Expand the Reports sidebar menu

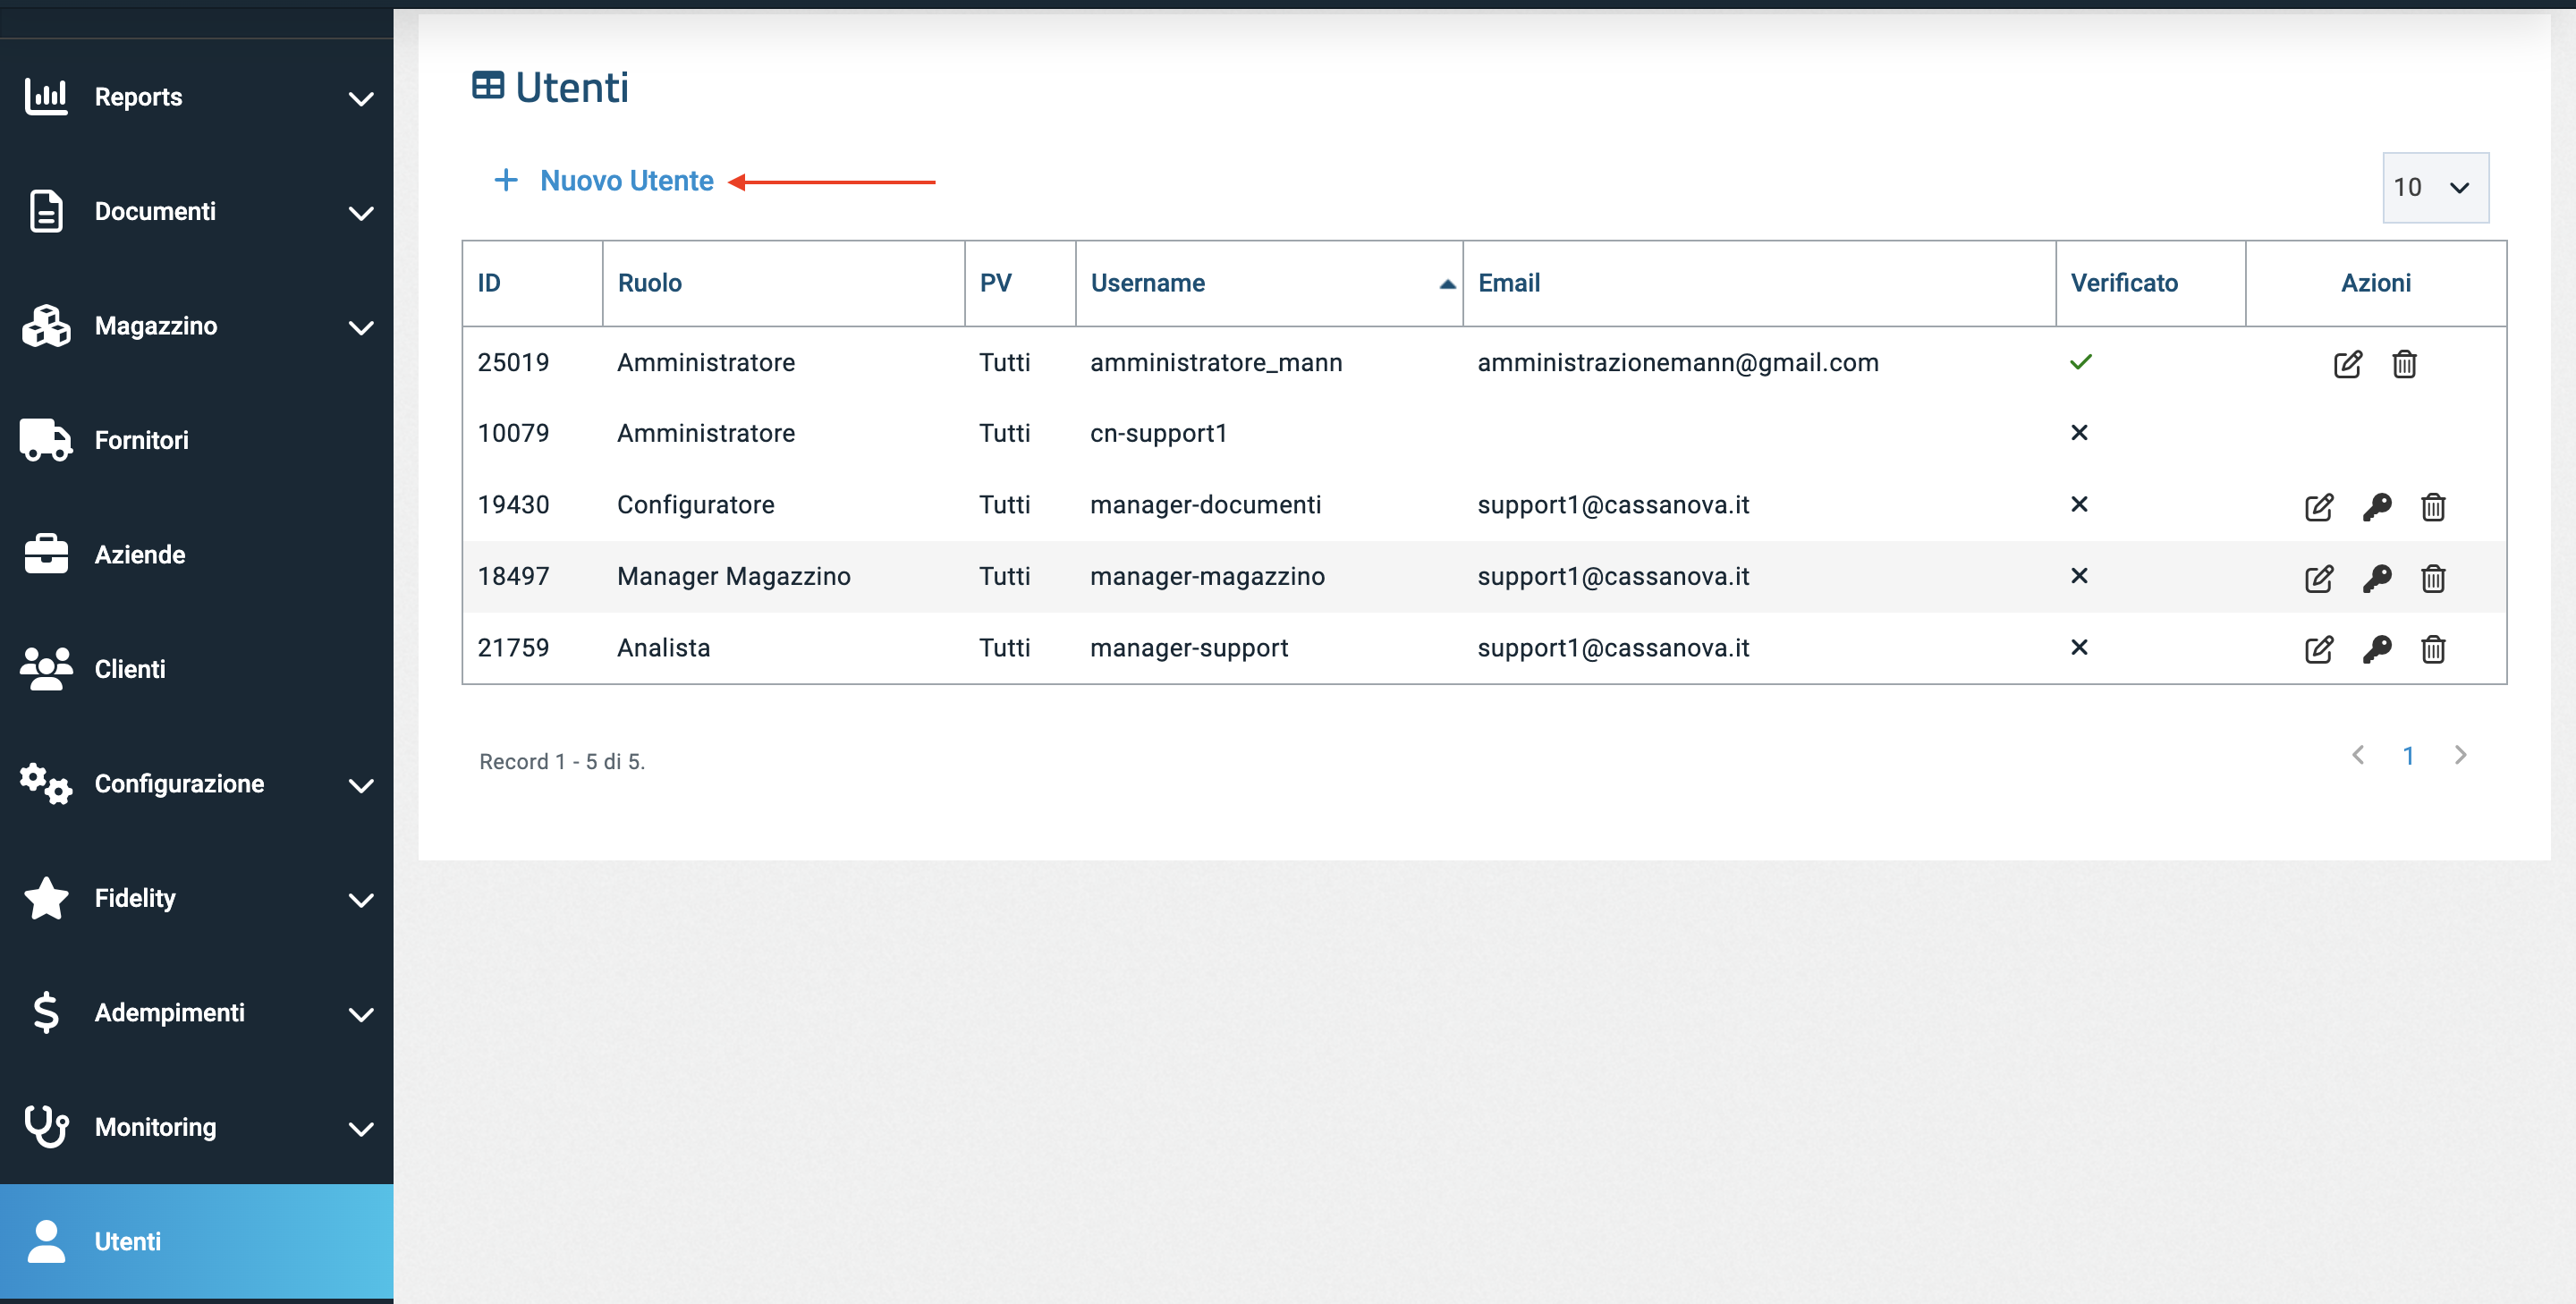[x=196, y=97]
